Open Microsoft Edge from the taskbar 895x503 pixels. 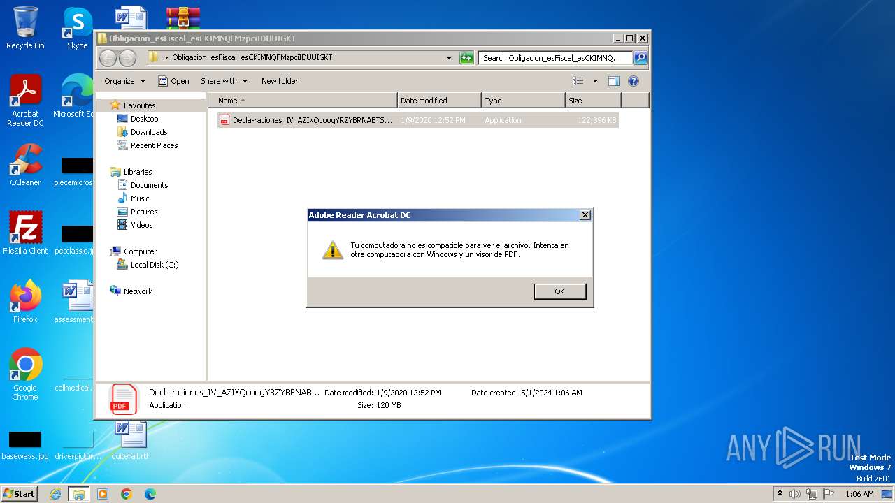point(150,494)
